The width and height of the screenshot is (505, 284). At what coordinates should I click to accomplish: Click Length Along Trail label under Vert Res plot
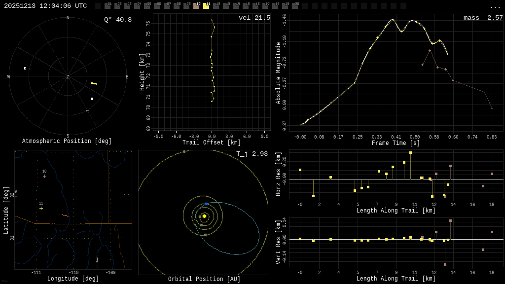click(396, 279)
